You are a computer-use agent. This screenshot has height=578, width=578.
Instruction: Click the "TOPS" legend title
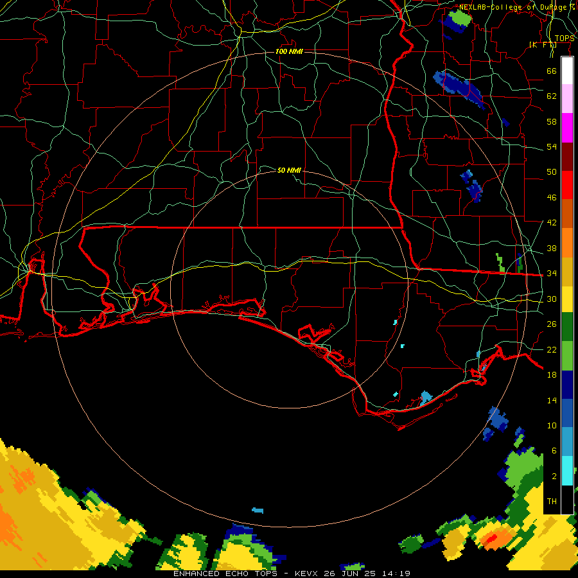tap(565, 39)
